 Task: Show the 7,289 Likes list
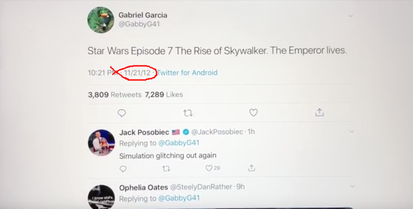pos(164,95)
